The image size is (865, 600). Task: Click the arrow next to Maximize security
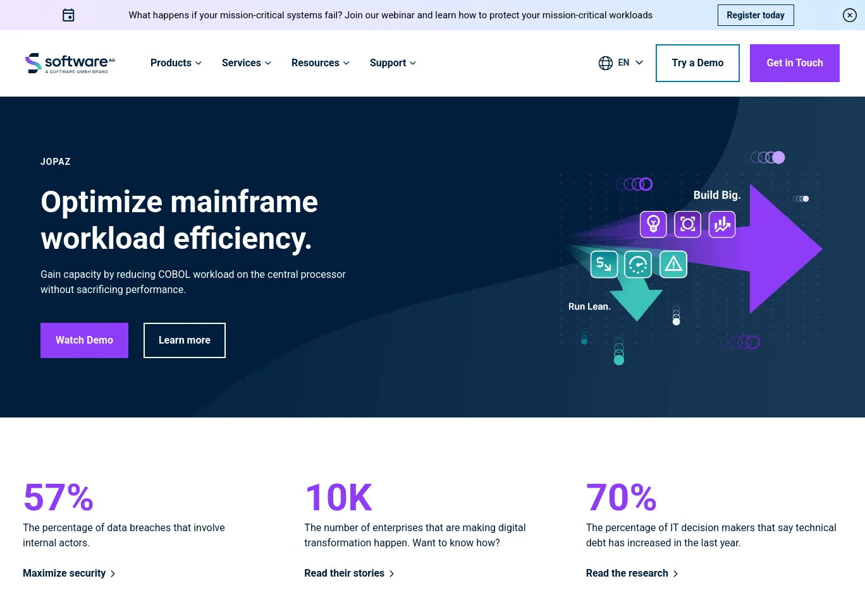(x=113, y=573)
